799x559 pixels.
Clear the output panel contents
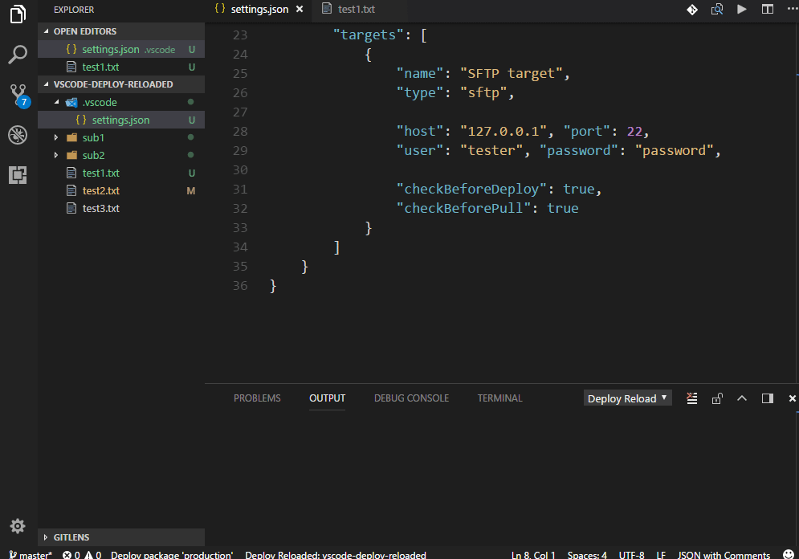click(691, 398)
